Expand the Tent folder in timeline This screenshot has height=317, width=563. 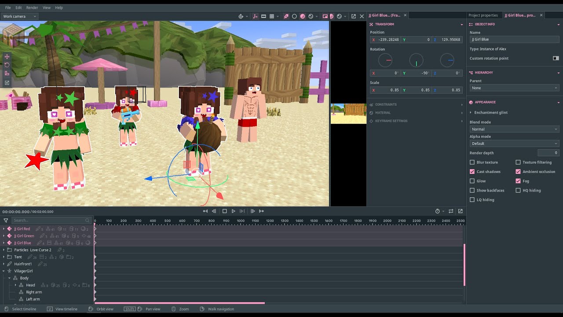click(4, 257)
